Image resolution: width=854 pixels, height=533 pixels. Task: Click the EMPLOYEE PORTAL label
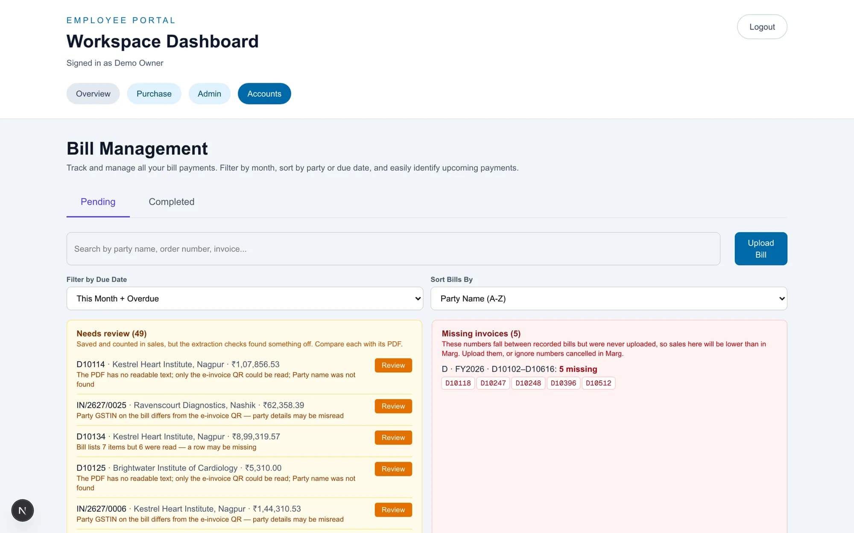tap(121, 20)
